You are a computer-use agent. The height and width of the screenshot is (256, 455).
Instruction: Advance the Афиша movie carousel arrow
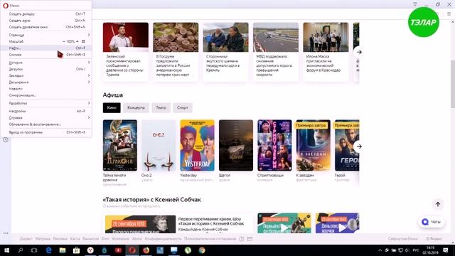click(x=359, y=146)
